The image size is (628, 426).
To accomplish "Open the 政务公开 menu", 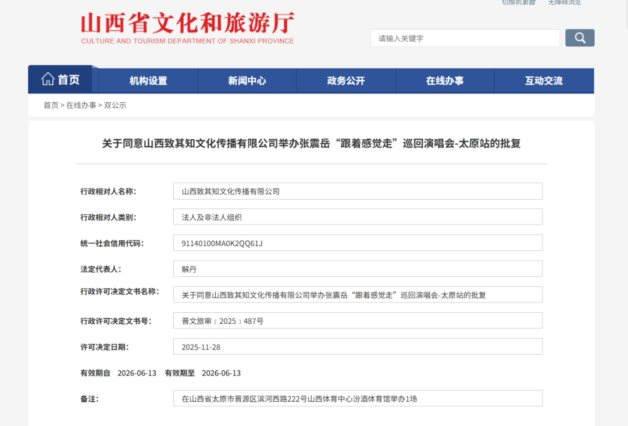I will (346, 81).
